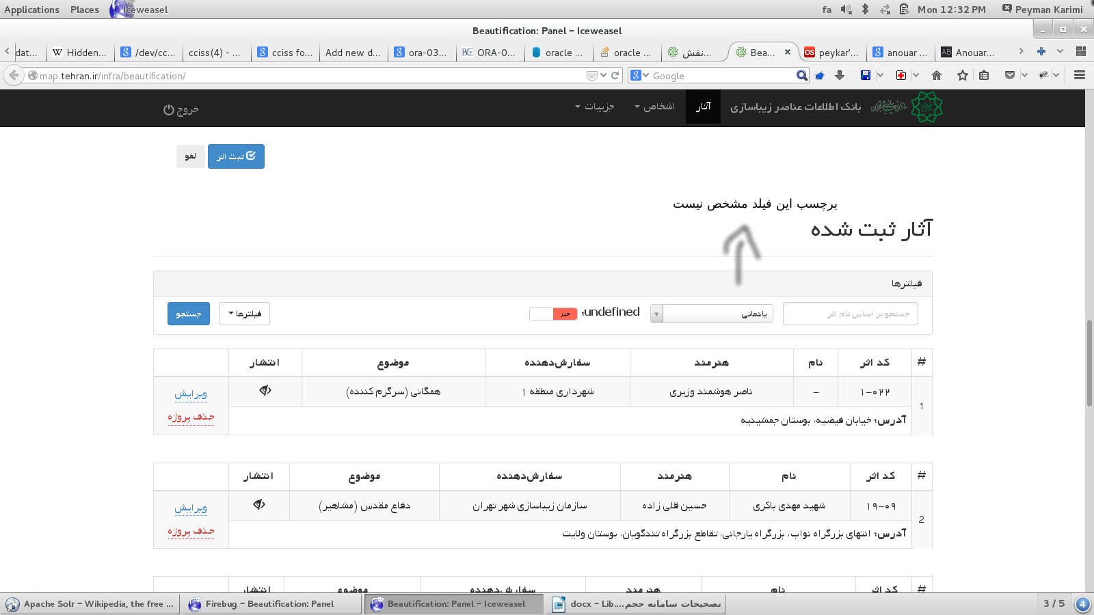Click the Google search input box
1094x615 pixels.
coord(721,76)
